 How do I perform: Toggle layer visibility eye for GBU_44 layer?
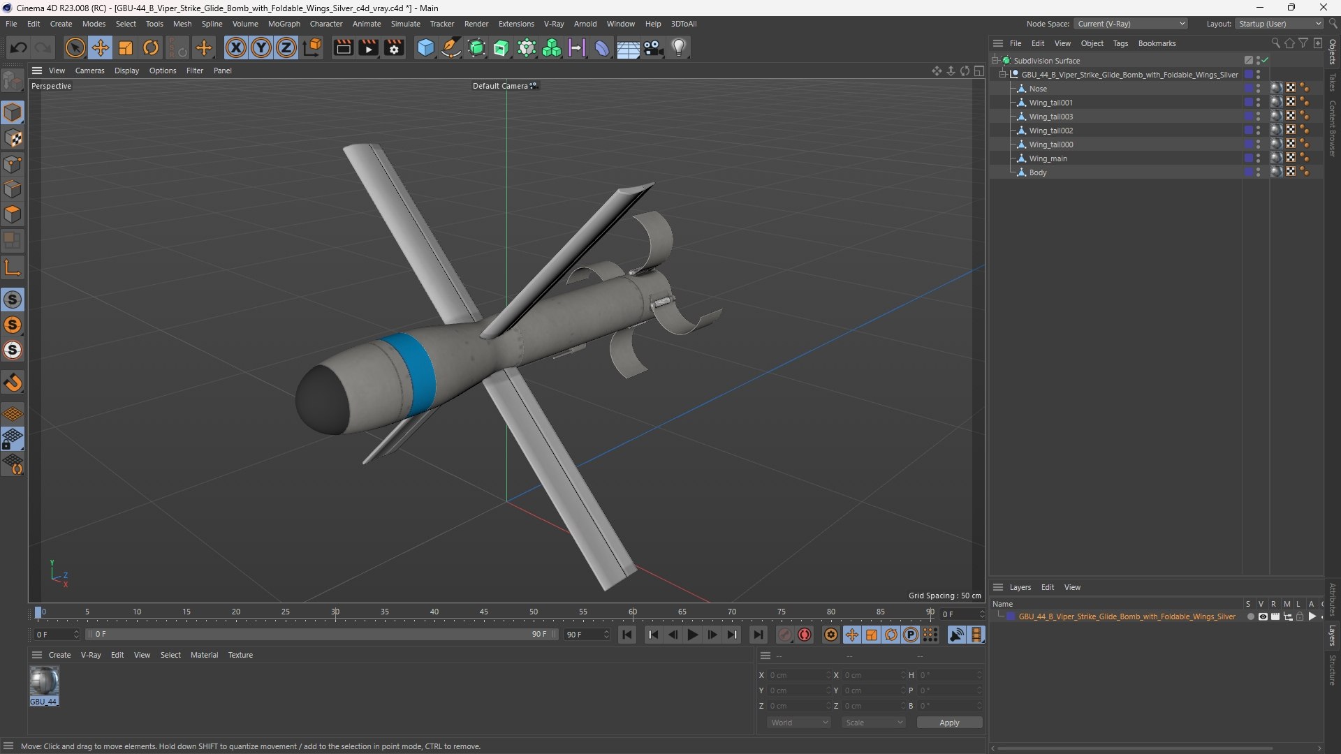(1263, 616)
